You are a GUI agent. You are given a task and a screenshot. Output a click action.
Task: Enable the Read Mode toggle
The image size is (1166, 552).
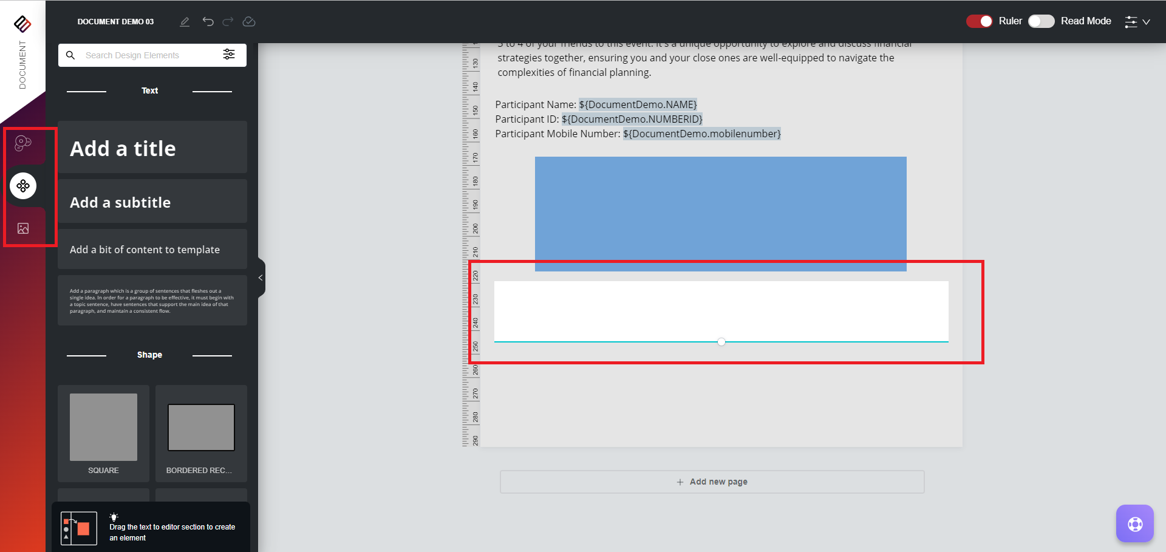pyautogui.click(x=1041, y=21)
